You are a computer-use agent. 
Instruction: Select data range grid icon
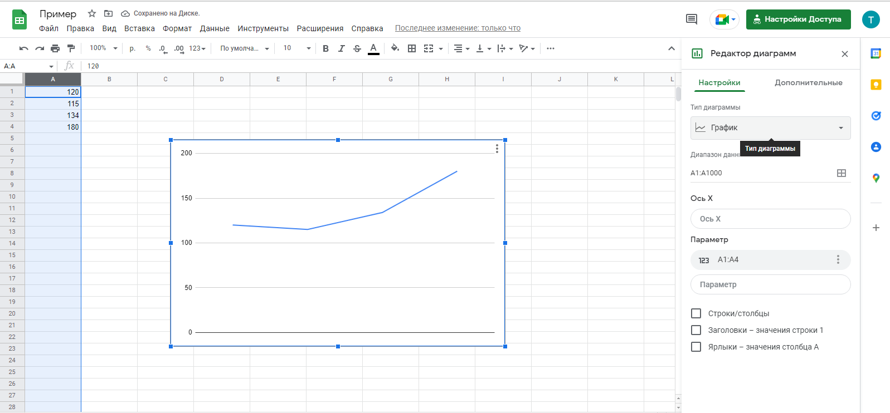(841, 173)
